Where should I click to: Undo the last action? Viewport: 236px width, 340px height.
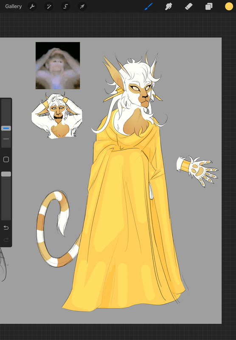coord(6,227)
